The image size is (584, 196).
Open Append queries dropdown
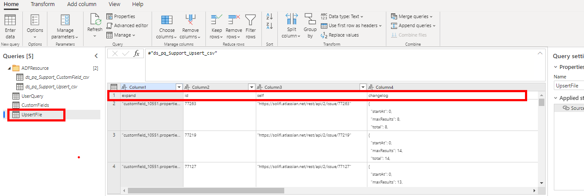pyautogui.click(x=413, y=25)
